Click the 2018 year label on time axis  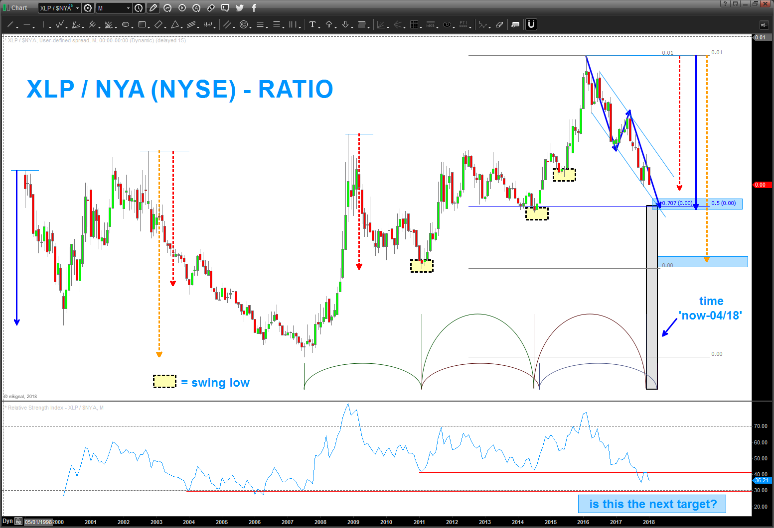point(648,522)
